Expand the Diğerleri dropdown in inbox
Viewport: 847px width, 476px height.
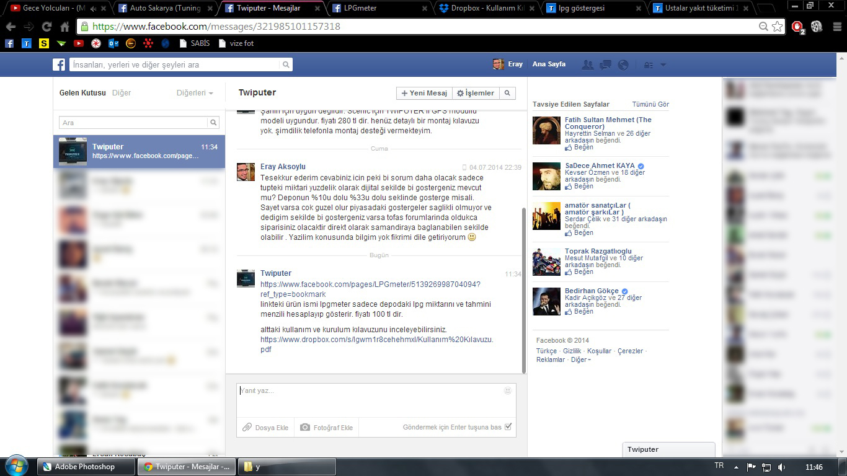(195, 93)
